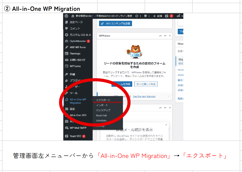Open the 'See the new features!' link
242x172 pixels.
click(x=144, y=96)
